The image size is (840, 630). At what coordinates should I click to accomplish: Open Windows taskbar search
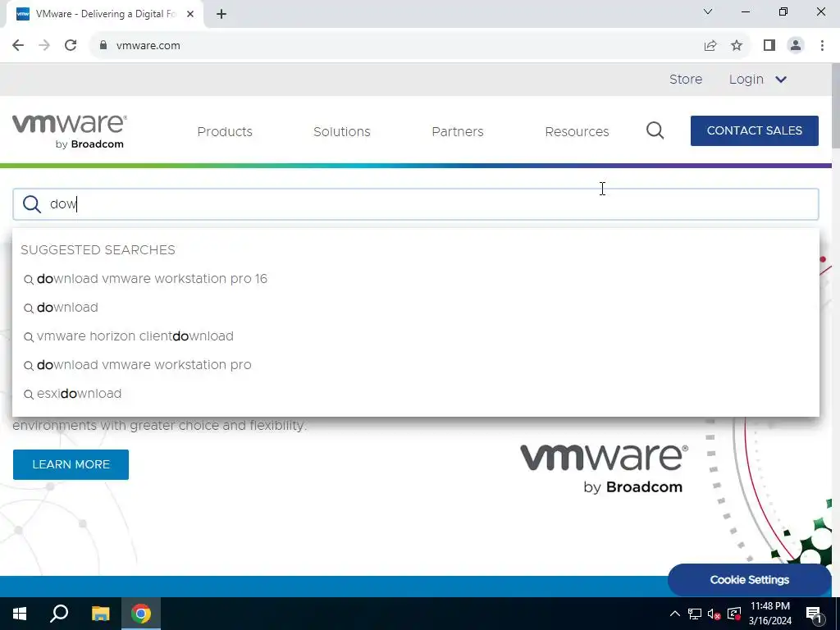(x=59, y=614)
